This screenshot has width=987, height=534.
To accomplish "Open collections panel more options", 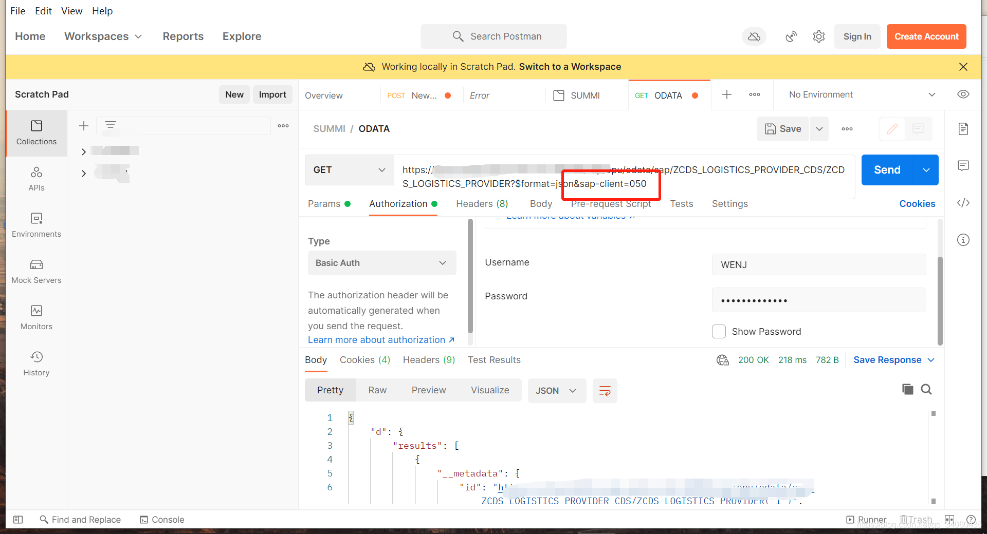I will (283, 126).
